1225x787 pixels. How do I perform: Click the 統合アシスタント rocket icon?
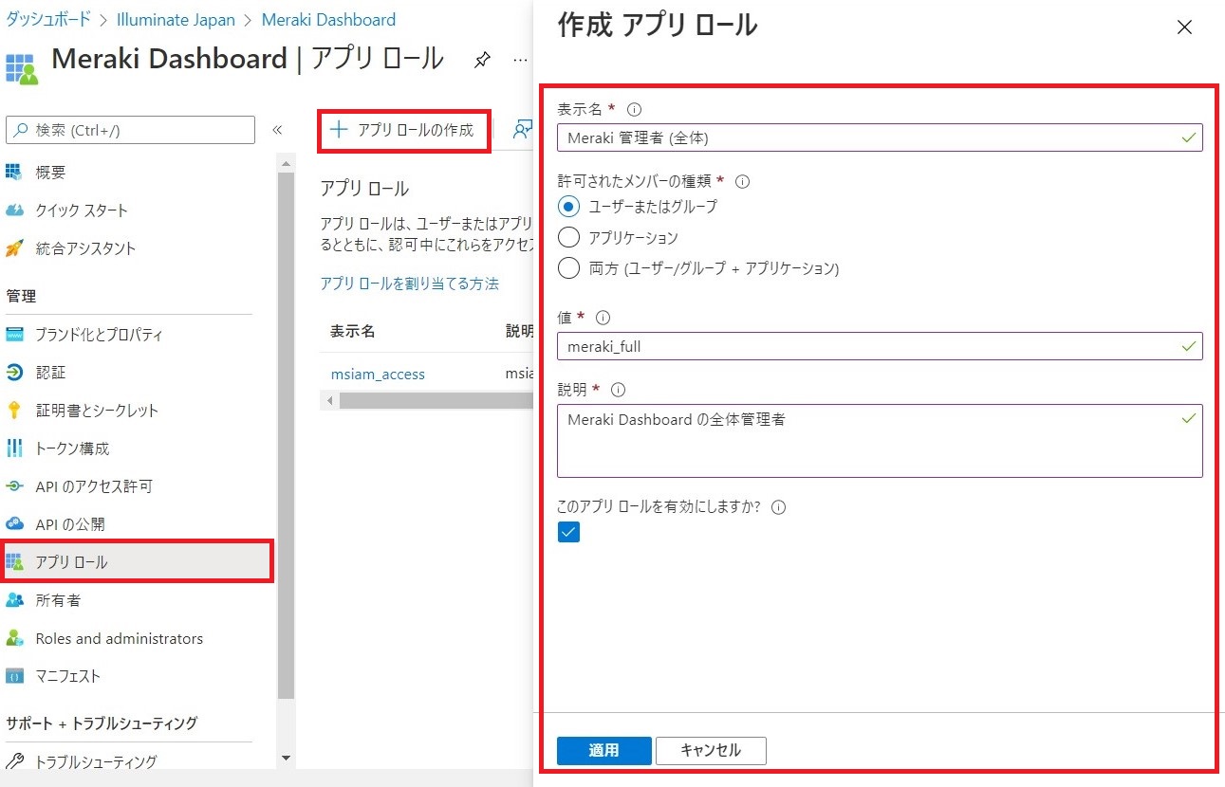(14, 248)
